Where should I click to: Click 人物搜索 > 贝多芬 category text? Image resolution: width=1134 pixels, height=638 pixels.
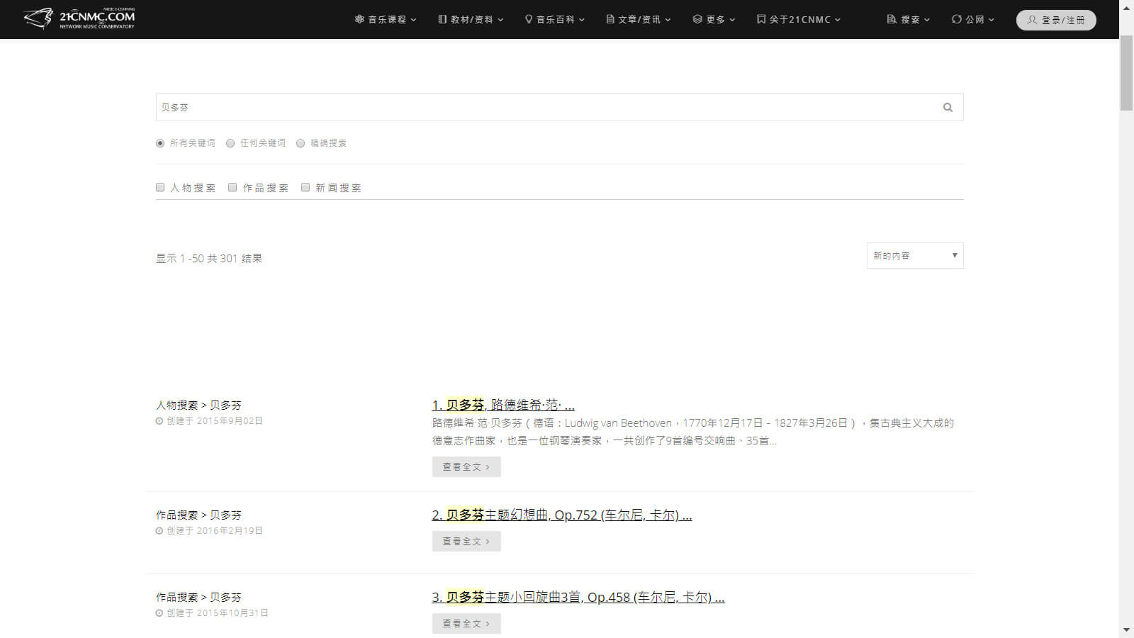[x=198, y=405]
